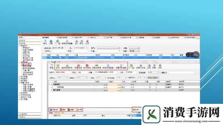Toggle the checkbox in the second item row
This screenshot has height=125, width=223.
click(x=150, y=87)
